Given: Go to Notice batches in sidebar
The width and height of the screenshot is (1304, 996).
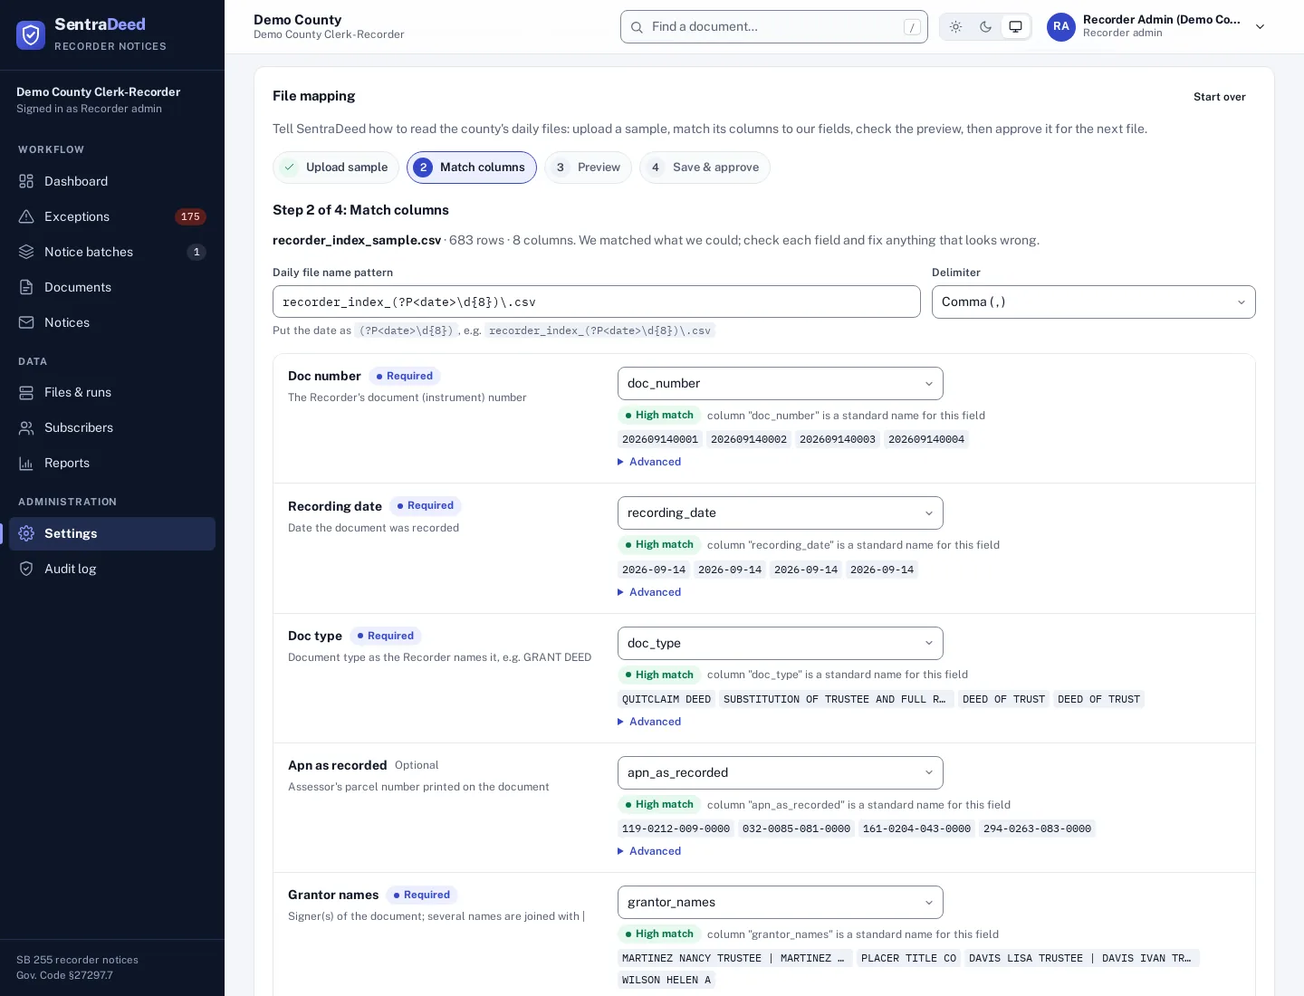Looking at the screenshot, I should tap(112, 252).
